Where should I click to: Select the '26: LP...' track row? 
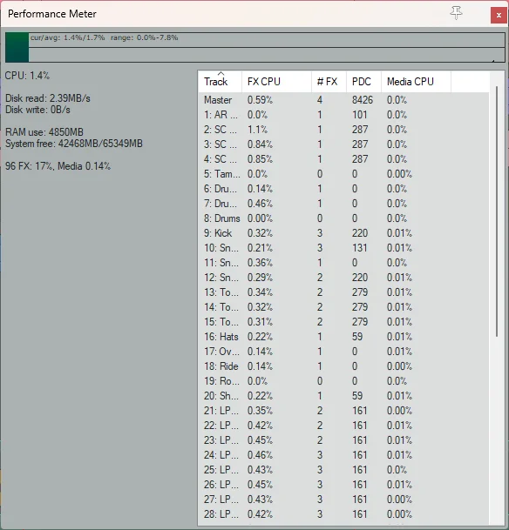(x=343, y=485)
